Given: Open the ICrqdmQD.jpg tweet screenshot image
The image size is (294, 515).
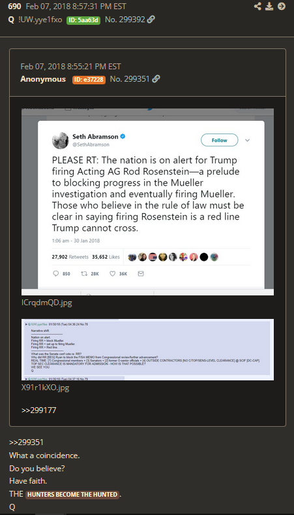Looking at the screenshot, I should click(147, 202).
